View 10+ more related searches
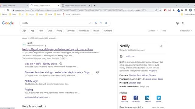Viewport: 195px width, 109px height. point(158,107)
